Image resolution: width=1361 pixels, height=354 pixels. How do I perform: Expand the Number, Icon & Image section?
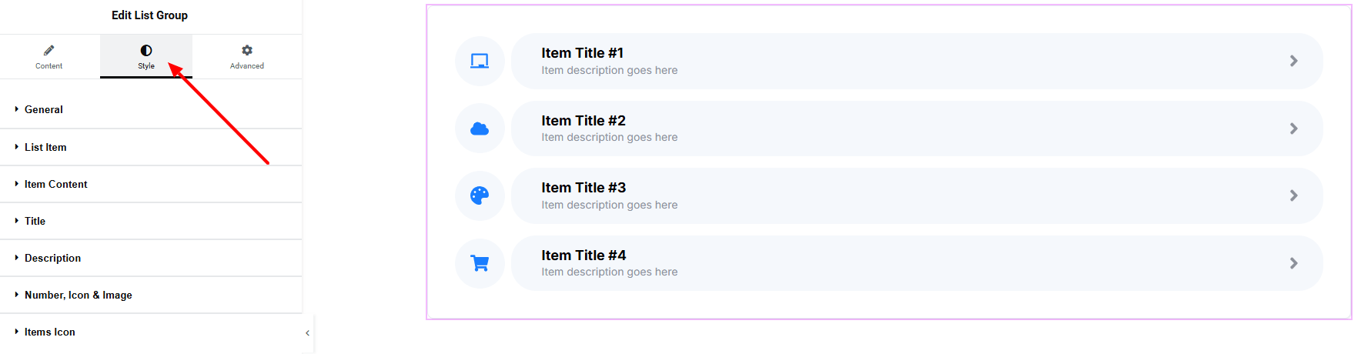pyautogui.click(x=78, y=295)
